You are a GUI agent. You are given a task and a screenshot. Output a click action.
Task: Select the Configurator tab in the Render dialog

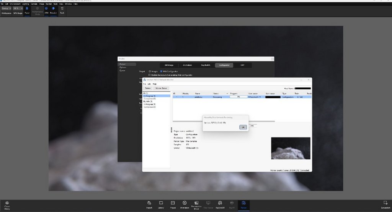224,65
